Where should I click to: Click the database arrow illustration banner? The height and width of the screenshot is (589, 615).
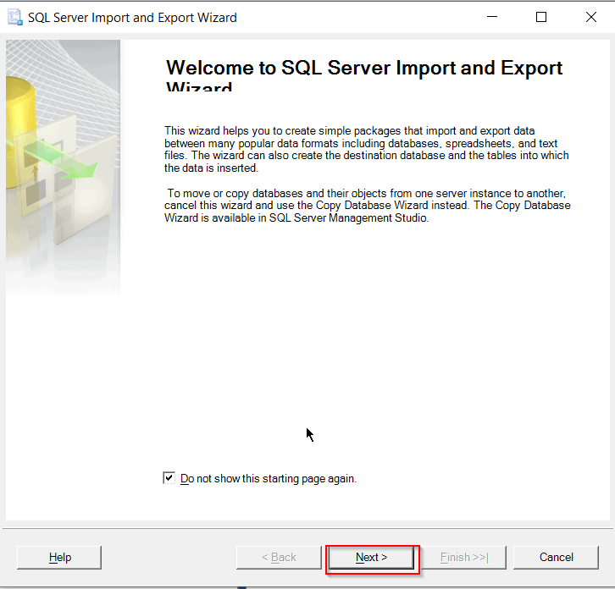63,168
